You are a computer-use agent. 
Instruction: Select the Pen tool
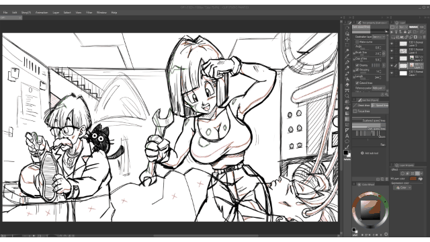pyautogui.click(x=347, y=62)
